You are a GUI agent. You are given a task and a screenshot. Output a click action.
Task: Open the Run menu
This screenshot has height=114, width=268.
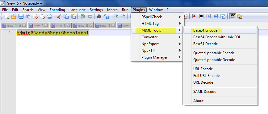coord(125,10)
